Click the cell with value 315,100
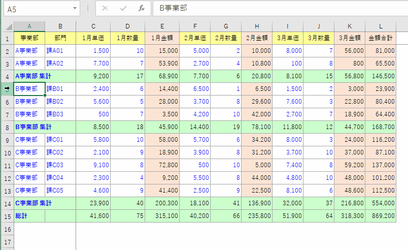 click(x=162, y=216)
